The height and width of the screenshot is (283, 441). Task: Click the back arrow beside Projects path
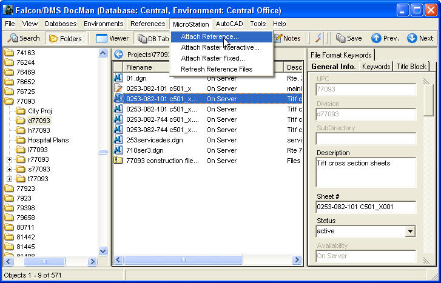tap(119, 55)
